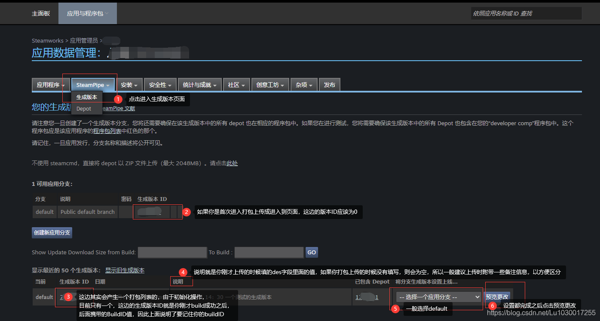Click the 当前 column header
The height and width of the screenshot is (321, 600).
click(40, 281)
